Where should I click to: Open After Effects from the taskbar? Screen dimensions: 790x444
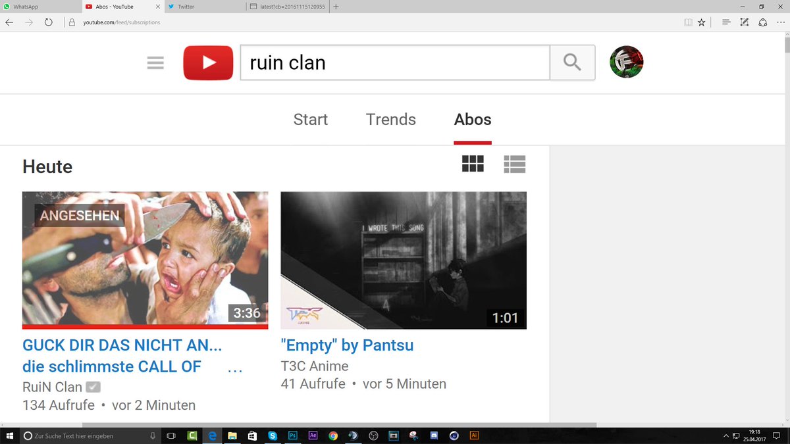(313, 435)
